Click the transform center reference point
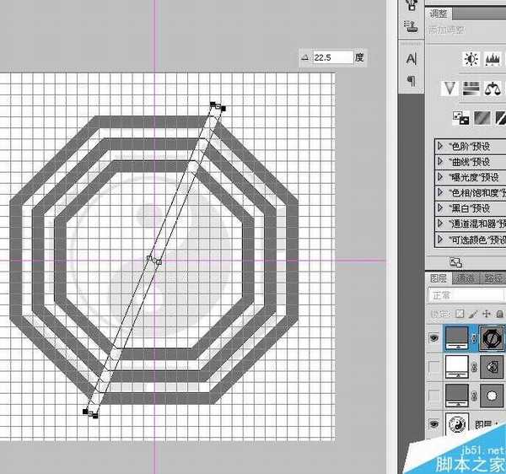 click(154, 260)
